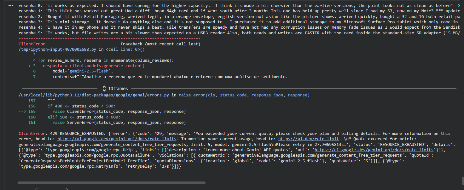Click the horizontal output scrollbar thumb

click(x=112, y=182)
